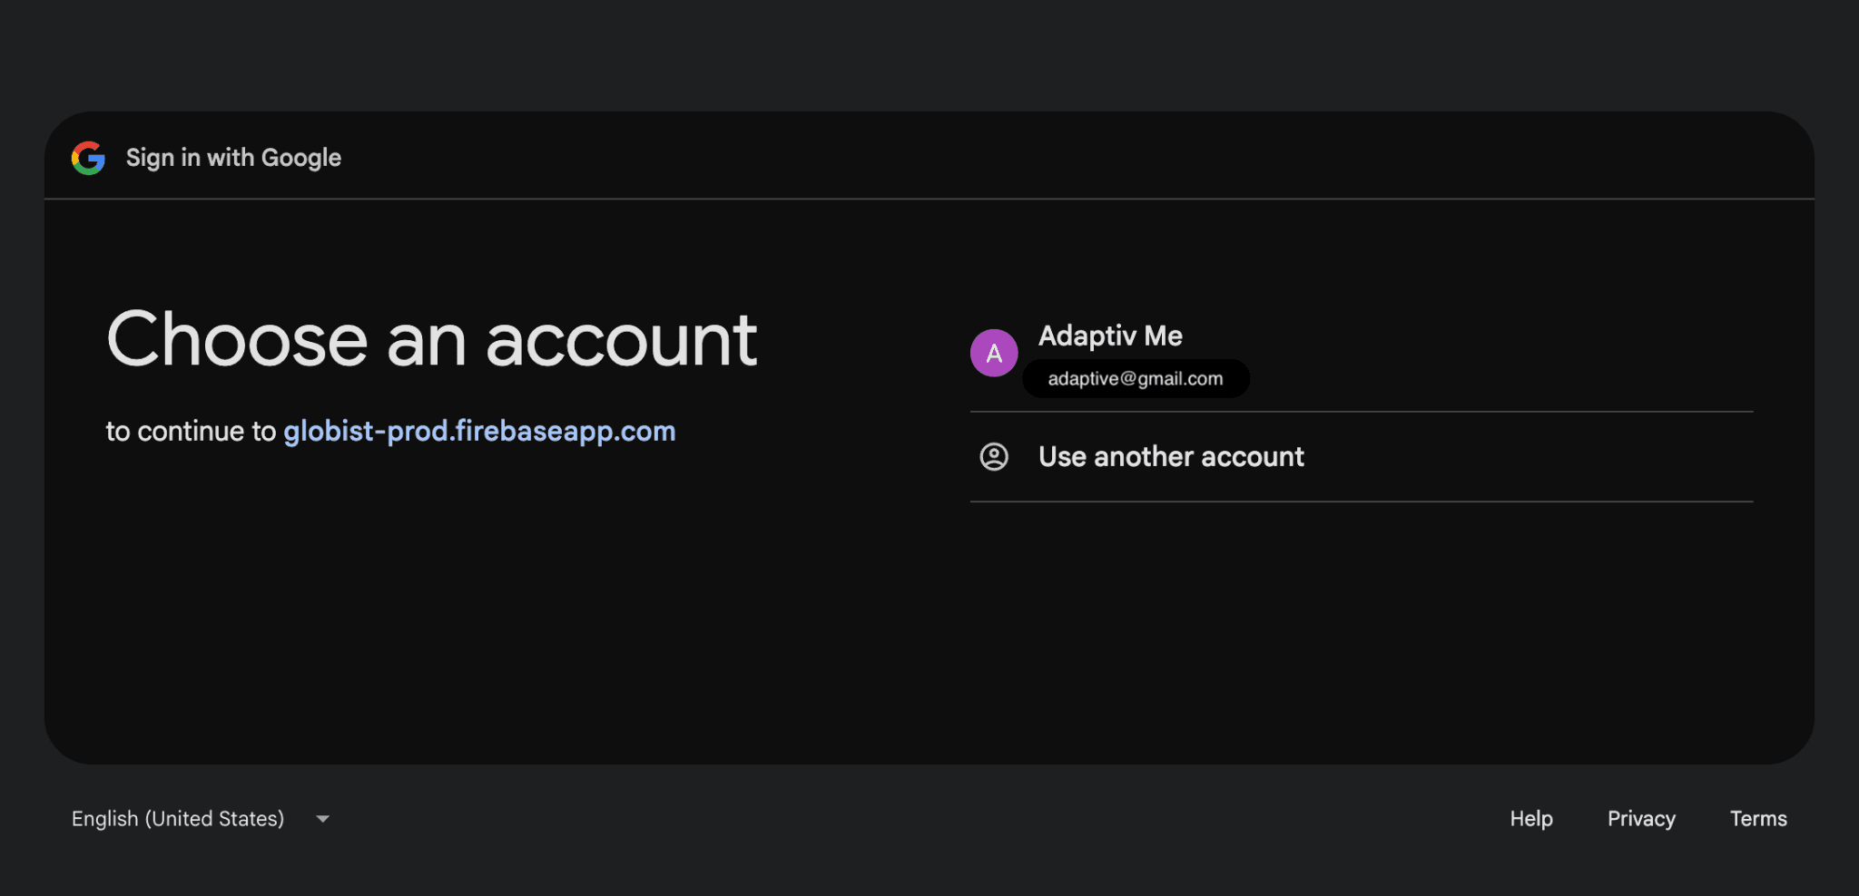Open the Privacy link
This screenshot has width=1859, height=896.
click(1641, 819)
